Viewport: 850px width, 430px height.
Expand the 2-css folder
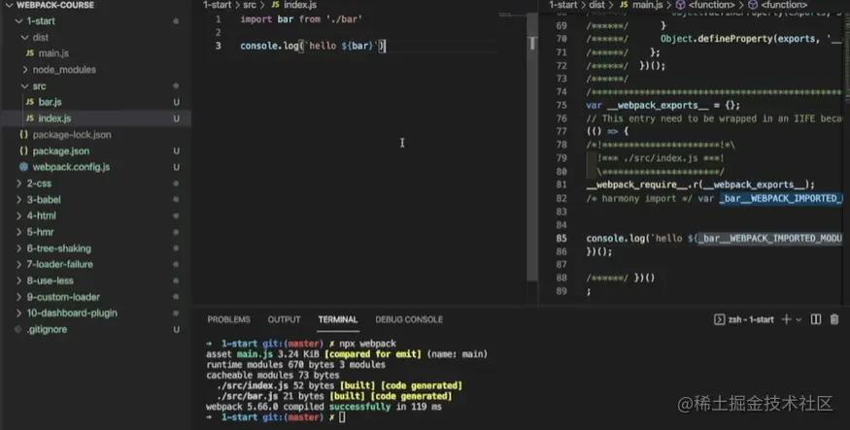pyautogui.click(x=19, y=183)
